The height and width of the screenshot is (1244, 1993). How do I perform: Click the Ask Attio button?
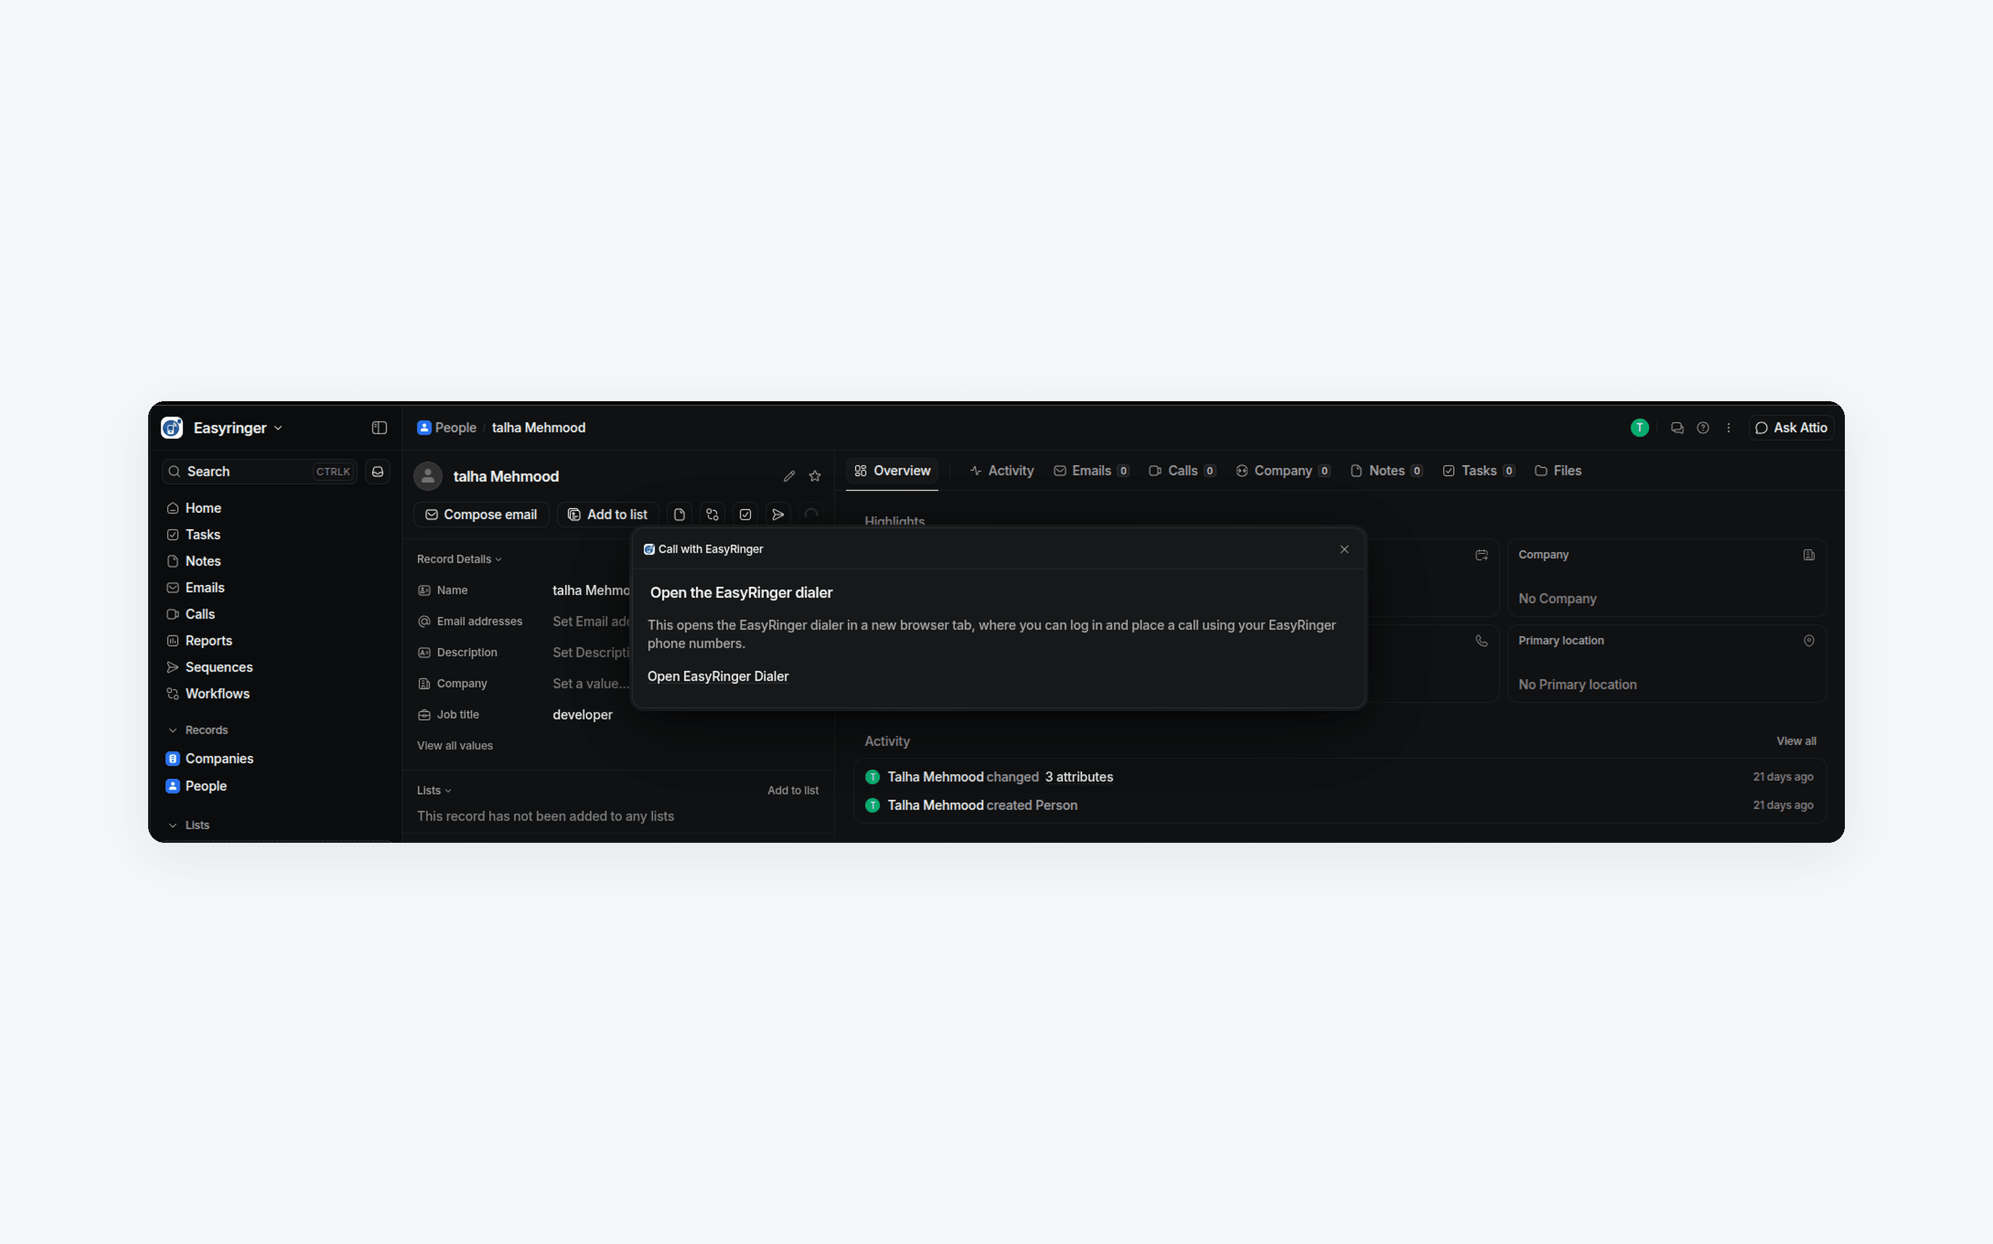click(x=1792, y=428)
